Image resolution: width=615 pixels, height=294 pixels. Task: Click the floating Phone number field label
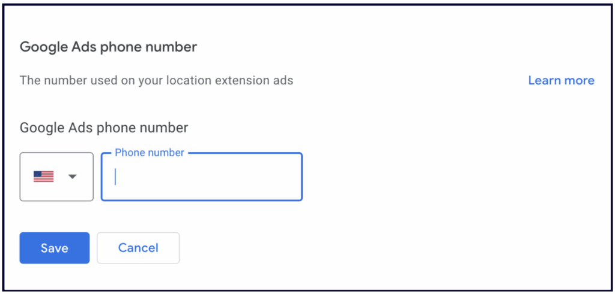[149, 153]
